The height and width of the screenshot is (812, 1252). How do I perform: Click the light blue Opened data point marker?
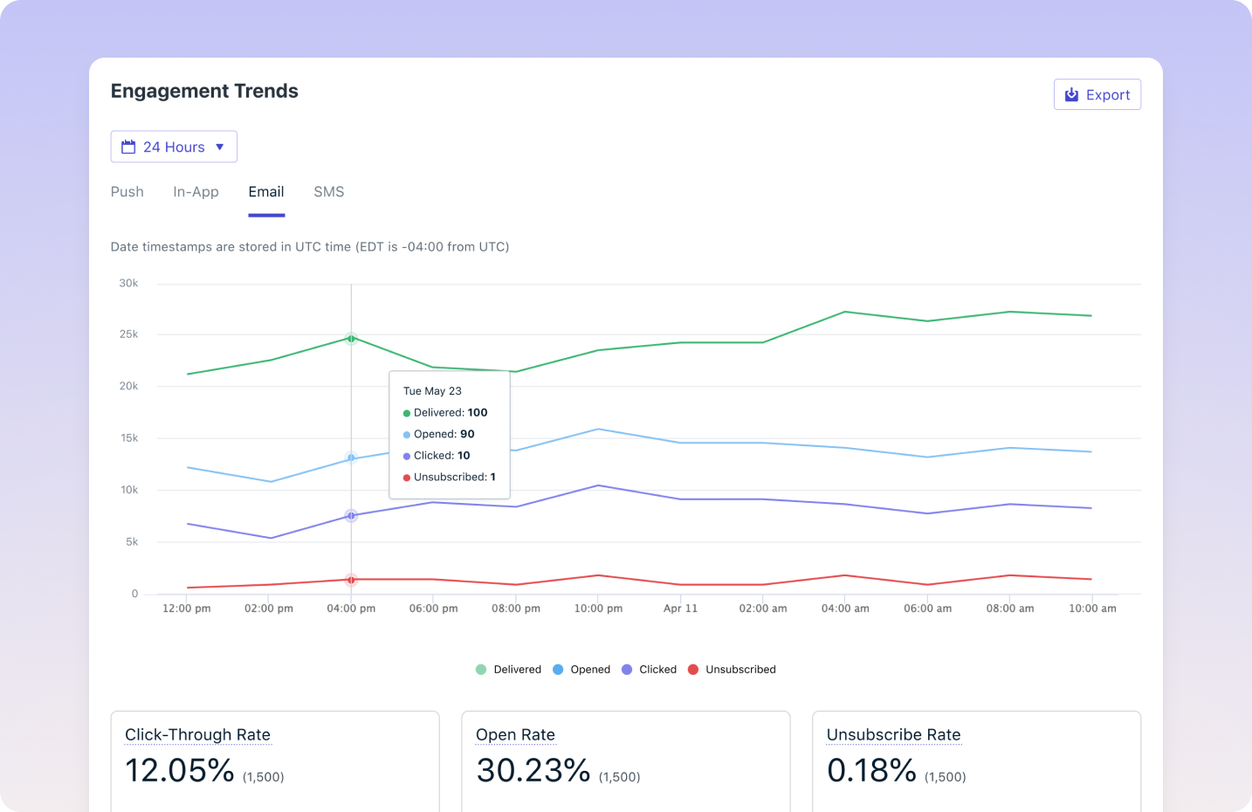click(x=351, y=458)
